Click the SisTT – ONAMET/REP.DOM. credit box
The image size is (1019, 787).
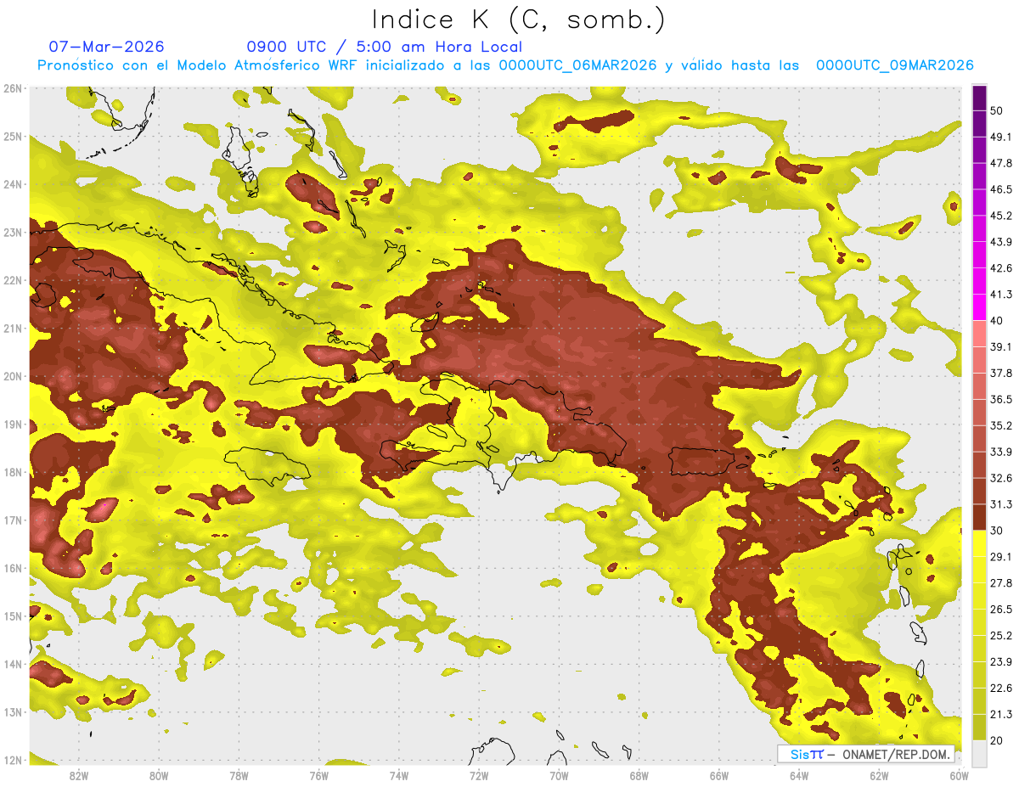point(866,754)
